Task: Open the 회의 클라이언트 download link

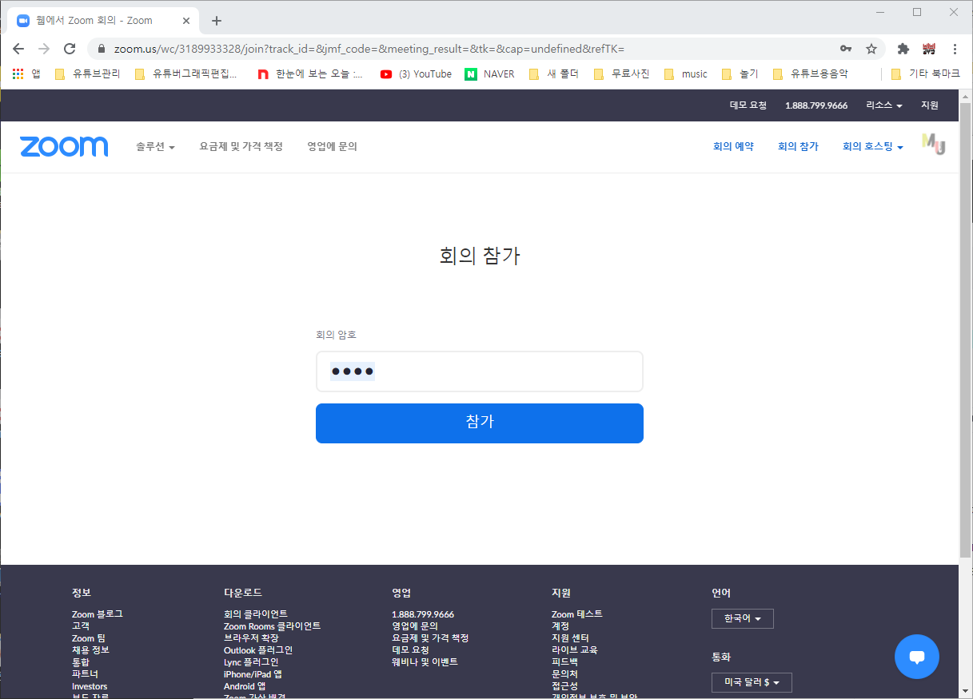Action: [x=256, y=614]
